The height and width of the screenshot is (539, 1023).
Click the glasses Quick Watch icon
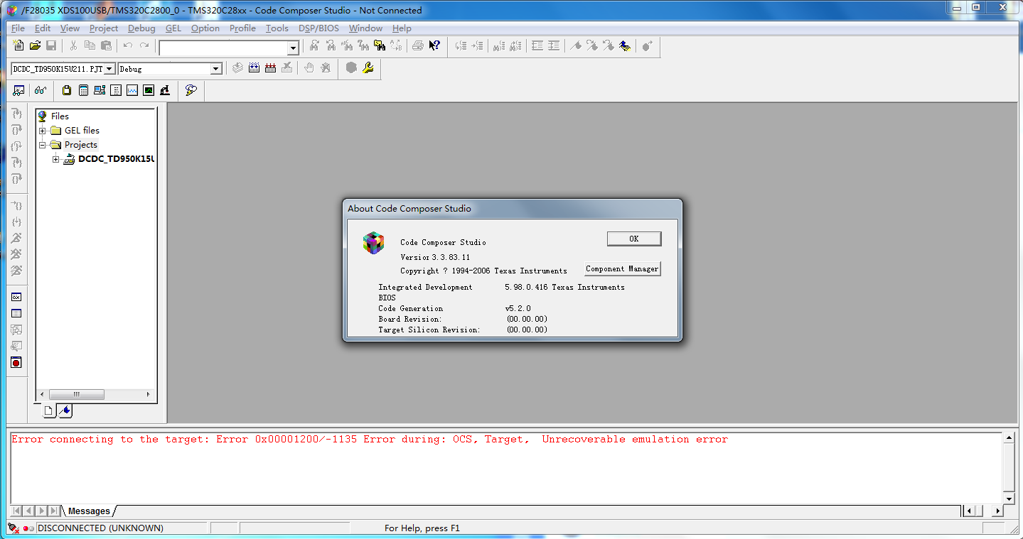(x=41, y=90)
